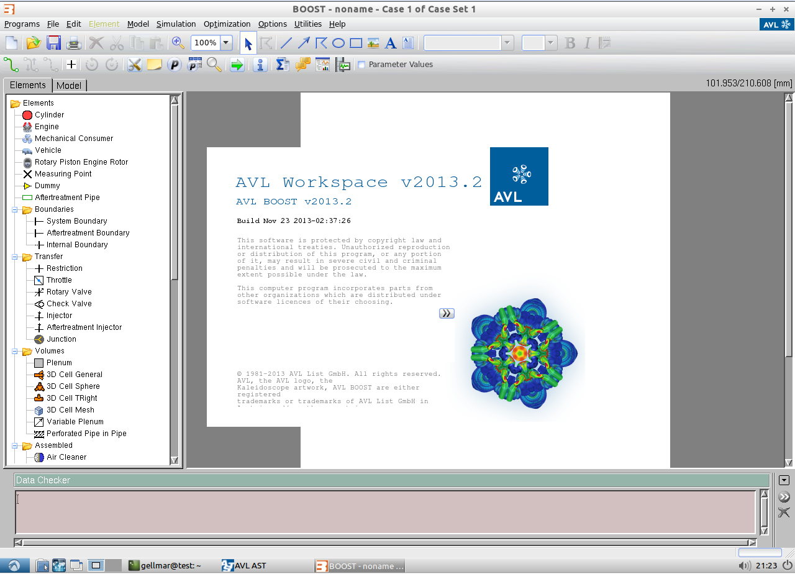Click the black plus icon in the toolbar
The width and height of the screenshot is (795, 574).
tap(72, 64)
